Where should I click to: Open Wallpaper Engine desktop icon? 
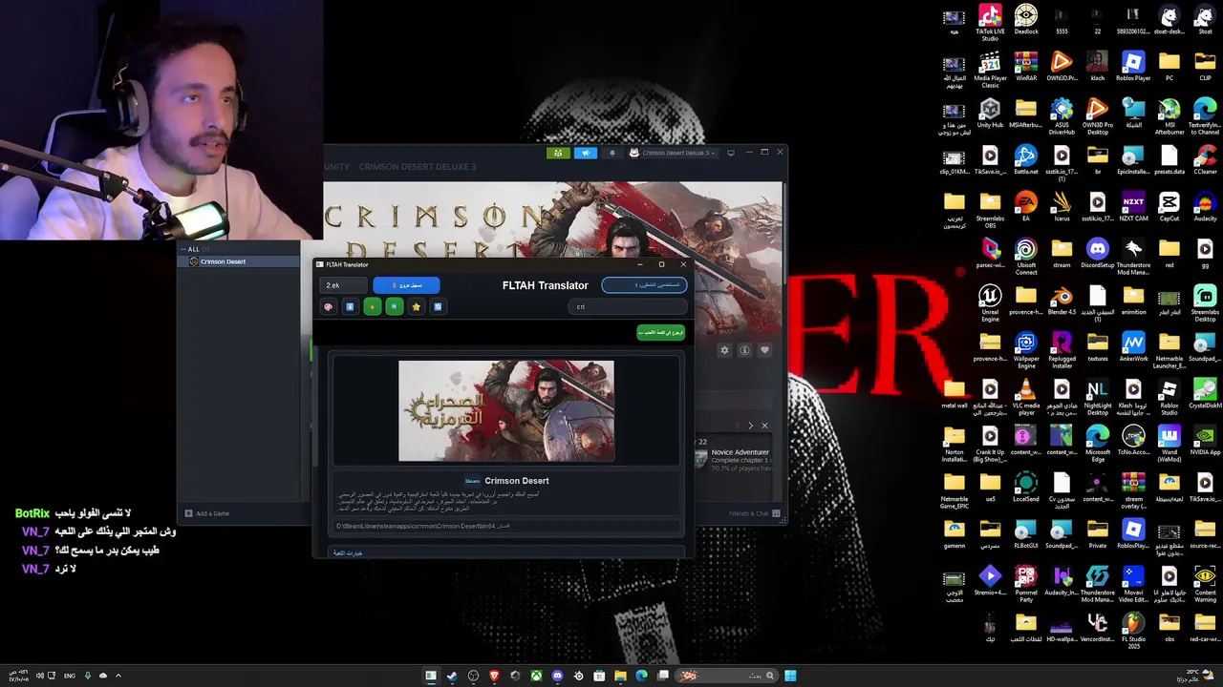1026,350
